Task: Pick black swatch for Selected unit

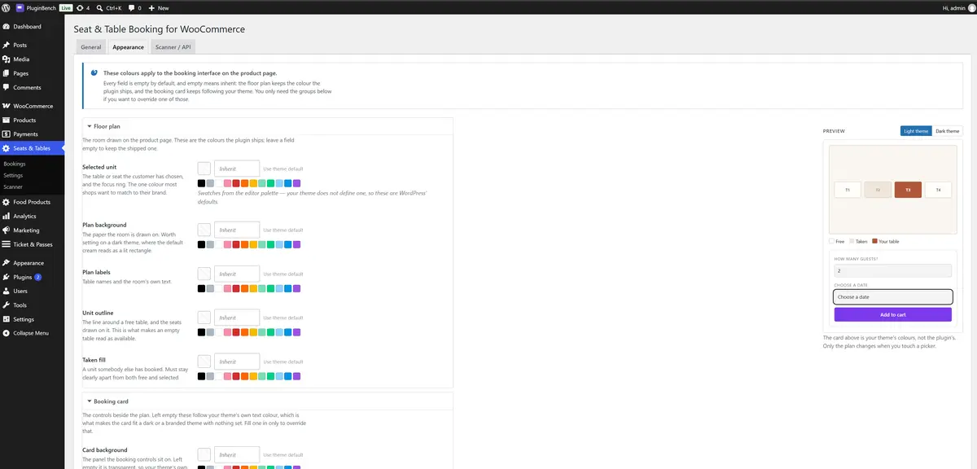Action: 201,184
